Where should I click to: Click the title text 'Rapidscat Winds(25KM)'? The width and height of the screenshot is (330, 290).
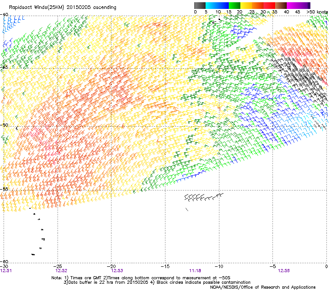(x=37, y=8)
